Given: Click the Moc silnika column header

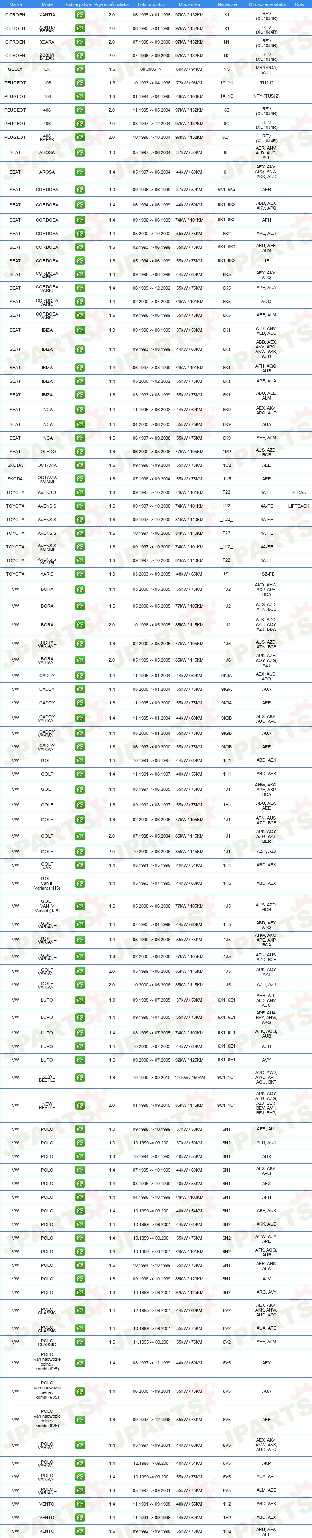Looking at the screenshot, I should tap(190, 4).
